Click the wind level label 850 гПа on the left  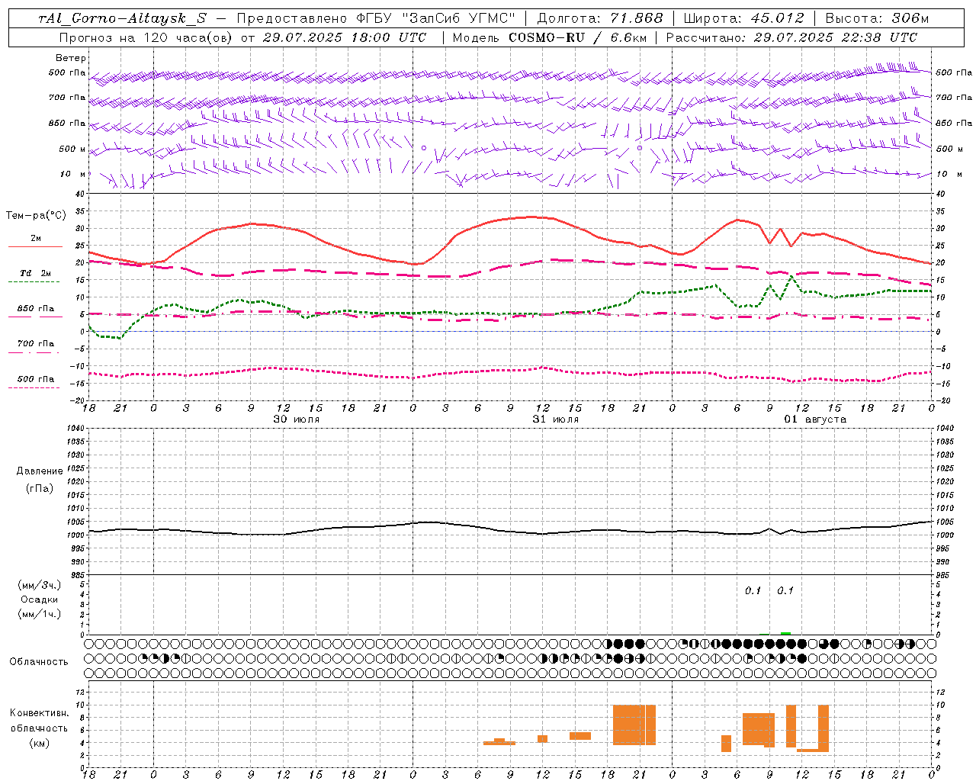click(67, 123)
